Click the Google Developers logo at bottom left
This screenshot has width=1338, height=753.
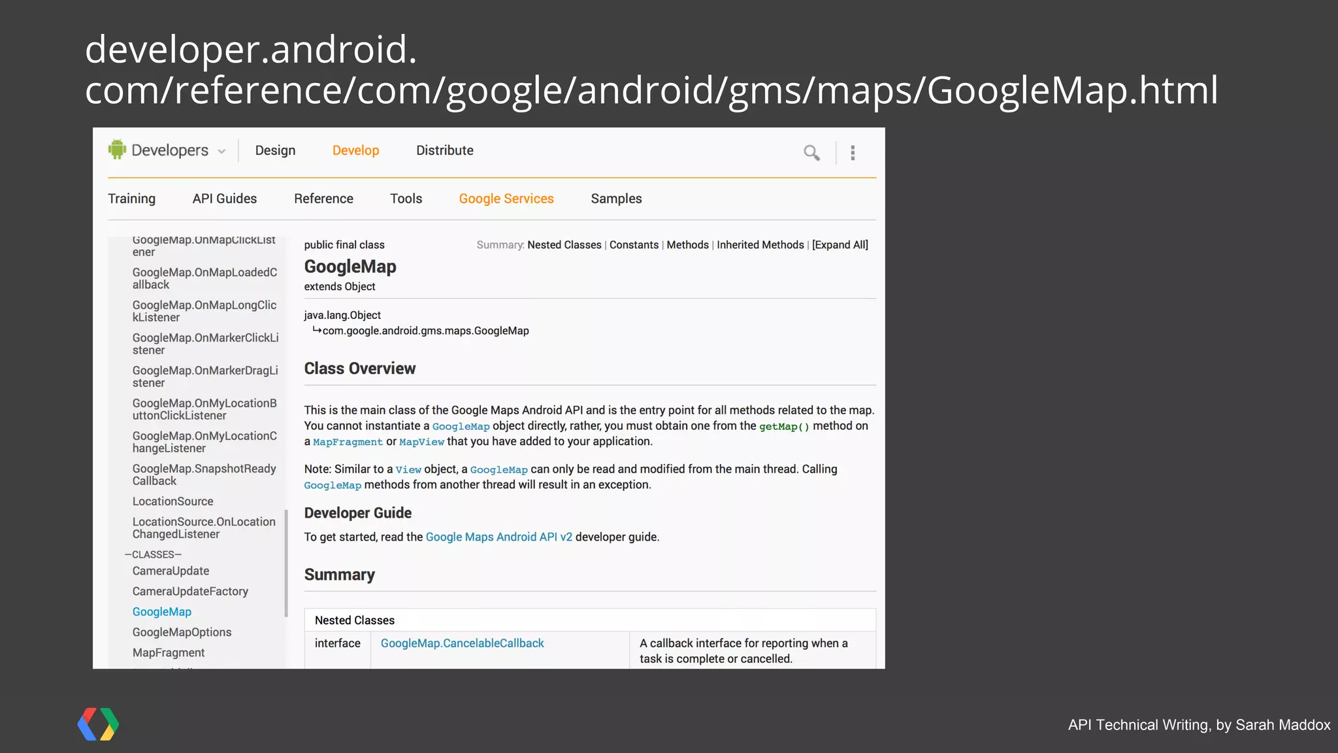coord(98,724)
